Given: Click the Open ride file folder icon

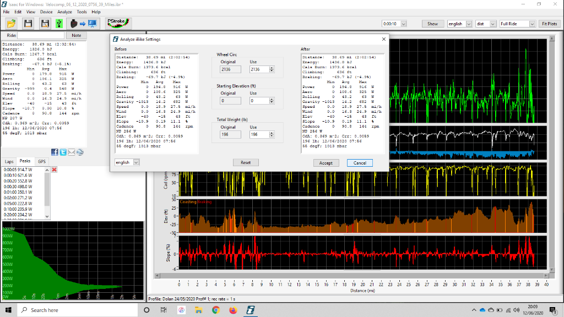Looking at the screenshot, I should (12, 24).
